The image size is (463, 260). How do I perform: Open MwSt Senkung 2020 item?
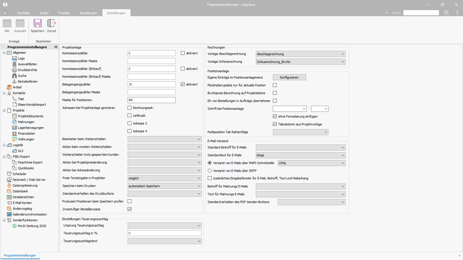(32, 226)
